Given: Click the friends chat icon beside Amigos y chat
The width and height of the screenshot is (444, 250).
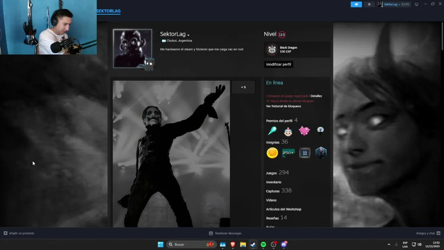Looking at the screenshot, I should (438, 233).
